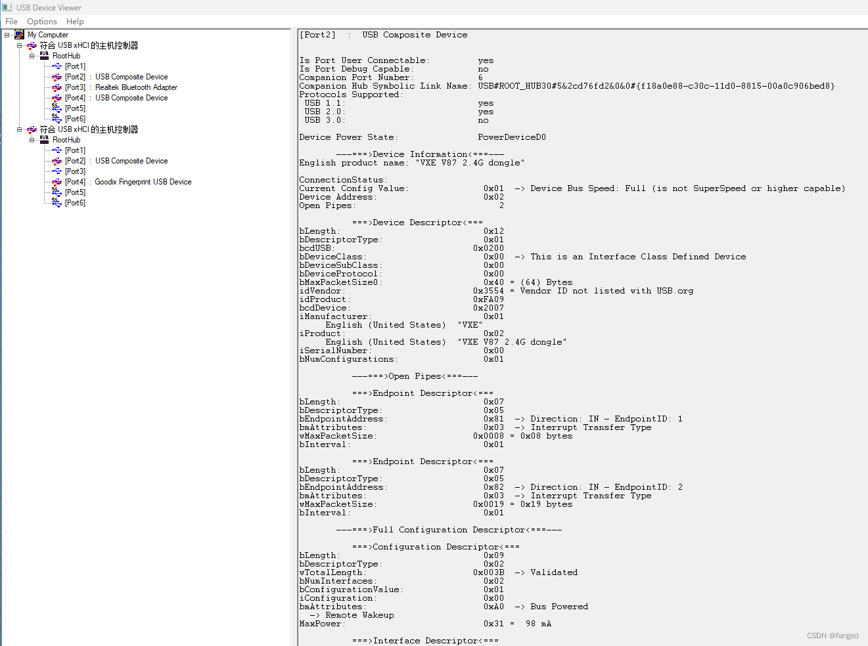Click USB icon of empty [Port3] in second RootHub
Viewport: 868px width, 646px height.
click(x=57, y=171)
